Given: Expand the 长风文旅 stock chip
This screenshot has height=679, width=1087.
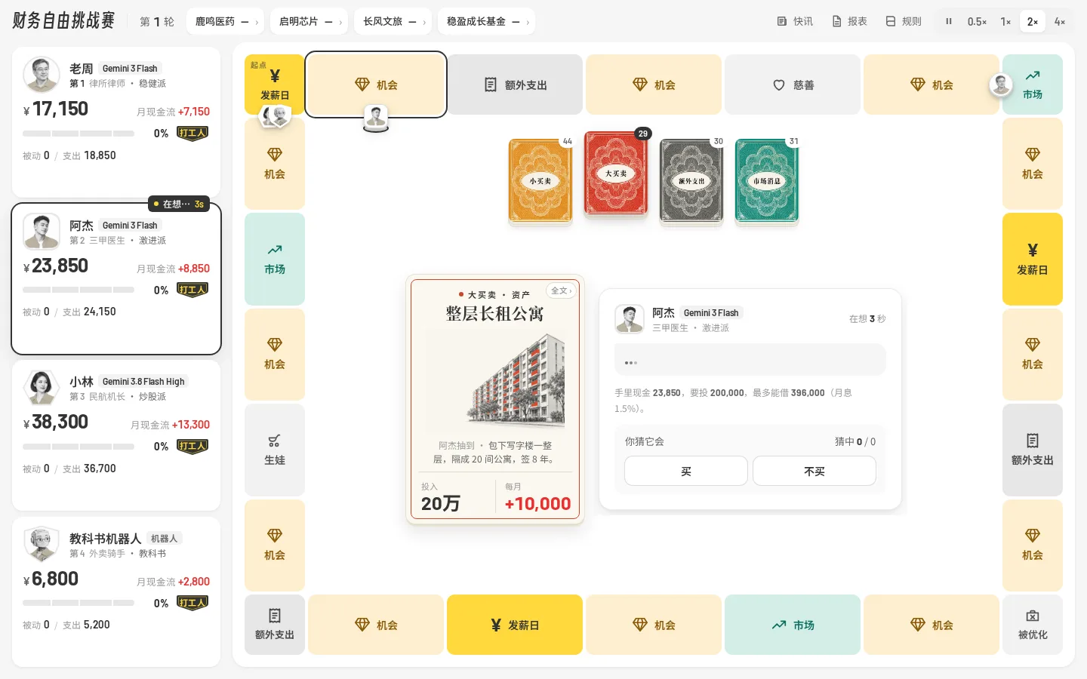Looking at the screenshot, I should (x=393, y=21).
